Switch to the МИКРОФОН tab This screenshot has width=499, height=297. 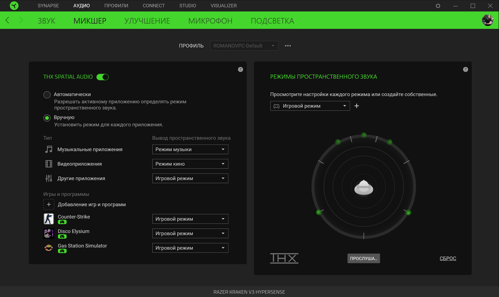(210, 21)
